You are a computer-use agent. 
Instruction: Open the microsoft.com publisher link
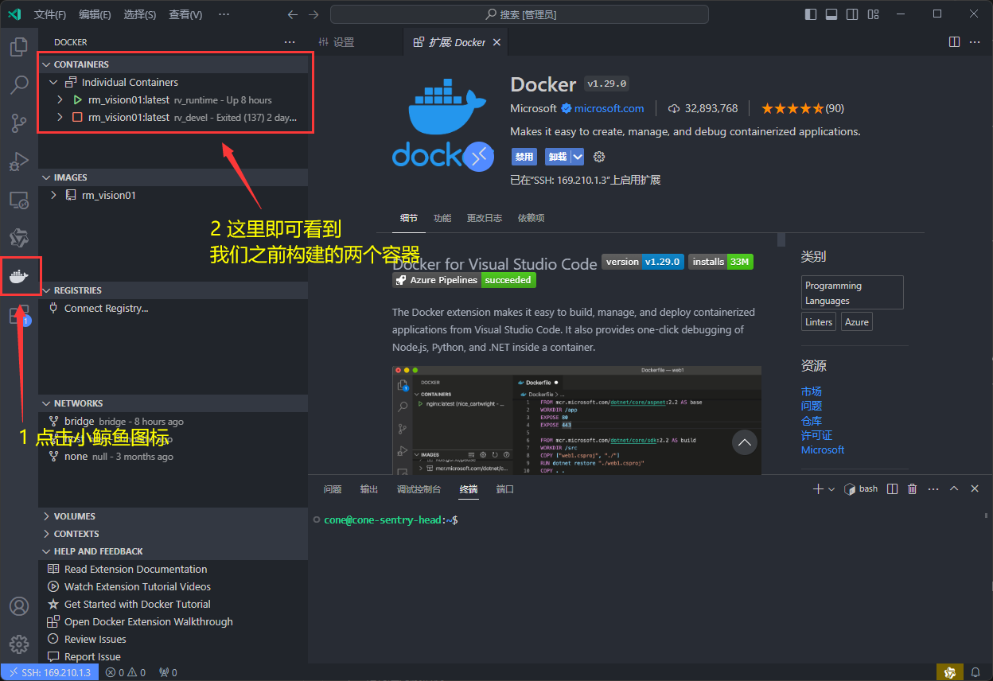click(x=609, y=108)
